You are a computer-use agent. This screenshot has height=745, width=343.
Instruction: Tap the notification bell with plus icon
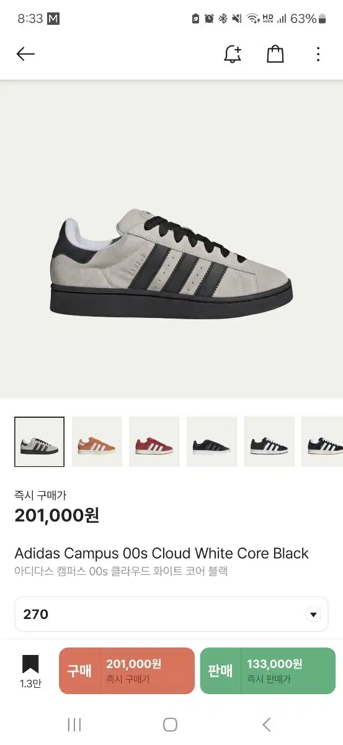(x=233, y=54)
